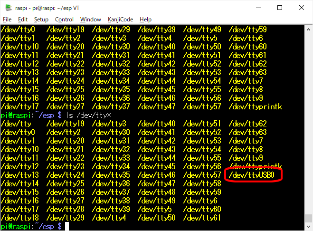Click the lone /dev/tty entry

pyautogui.click(x=16, y=124)
